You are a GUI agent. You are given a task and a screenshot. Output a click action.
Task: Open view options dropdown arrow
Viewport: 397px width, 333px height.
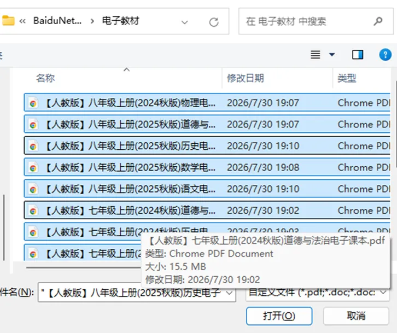332,55
